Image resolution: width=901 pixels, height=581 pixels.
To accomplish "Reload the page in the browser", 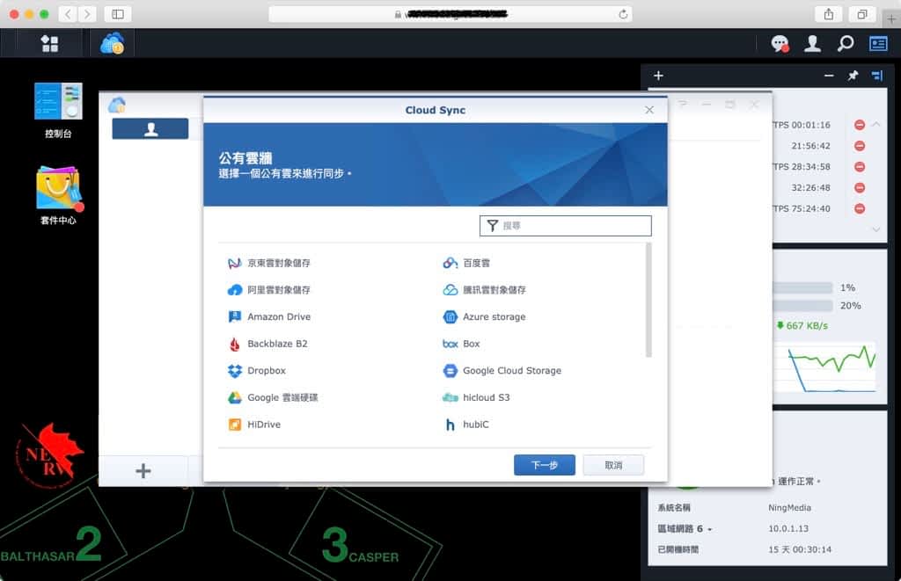I will (x=623, y=14).
